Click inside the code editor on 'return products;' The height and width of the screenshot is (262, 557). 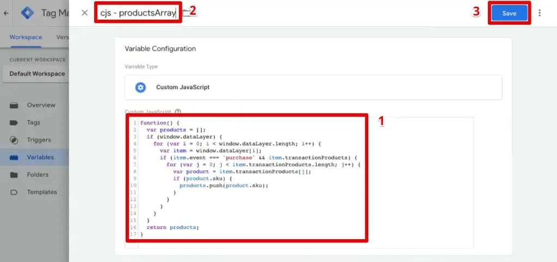point(172,227)
